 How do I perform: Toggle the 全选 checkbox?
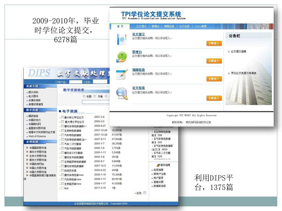tap(145, 193)
